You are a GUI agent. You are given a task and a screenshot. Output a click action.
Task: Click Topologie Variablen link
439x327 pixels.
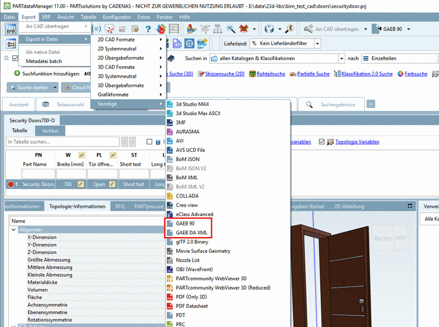(357, 142)
